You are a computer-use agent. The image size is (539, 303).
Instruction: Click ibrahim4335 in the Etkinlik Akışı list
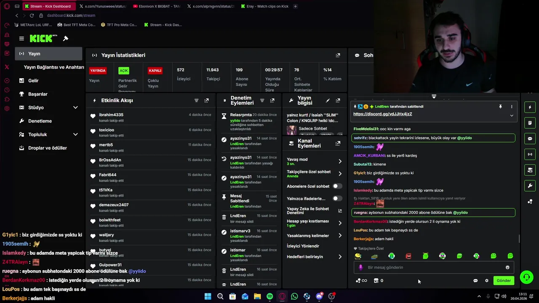[x=111, y=115]
